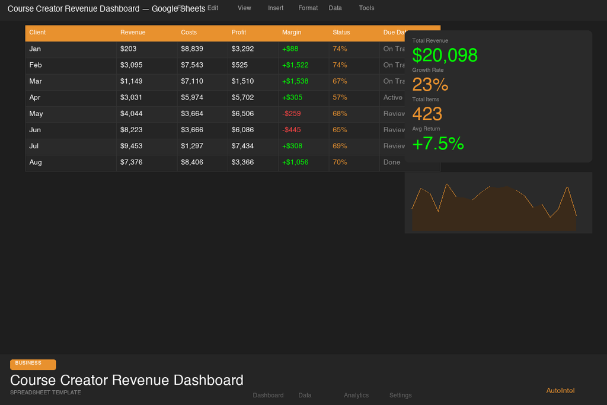
Task: Click the Status column header
Action: (x=354, y=33)
